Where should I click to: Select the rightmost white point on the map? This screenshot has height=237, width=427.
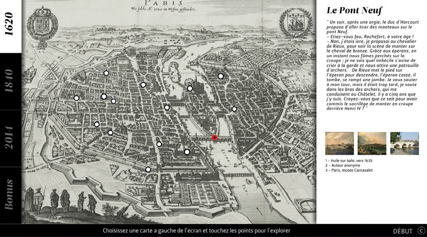click(234, 109)
